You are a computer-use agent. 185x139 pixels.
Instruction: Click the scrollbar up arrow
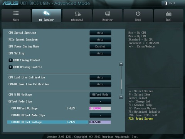click(x=121, y=64)
